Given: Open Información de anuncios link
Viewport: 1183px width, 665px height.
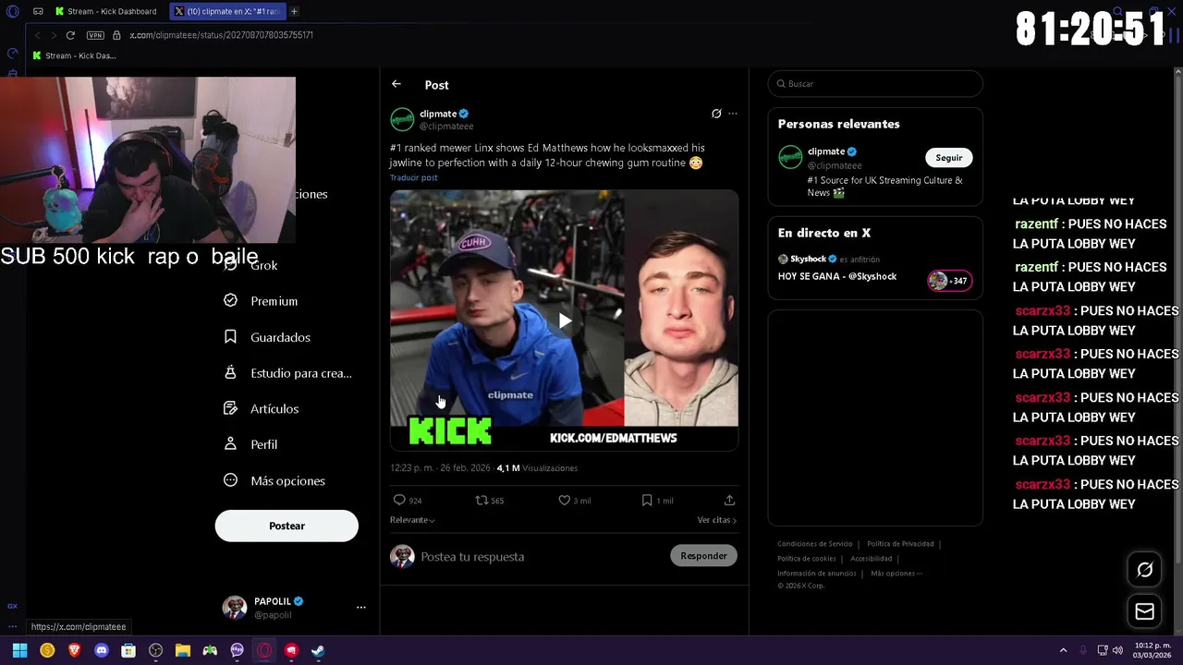Looking at the screenshot, I should [x=817, y=574].
